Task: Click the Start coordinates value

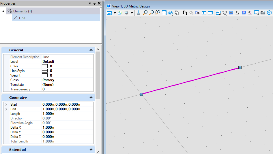Action: point(61,104)
